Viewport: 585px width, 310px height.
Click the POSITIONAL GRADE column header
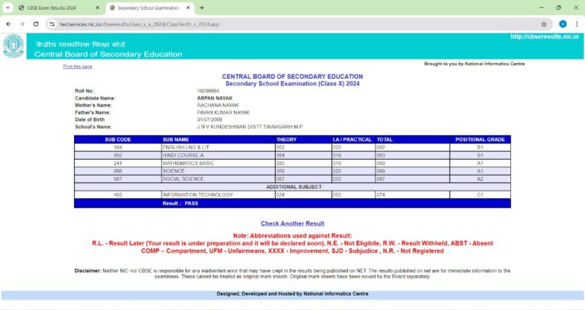(480, 140)
